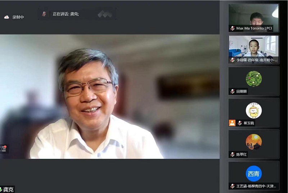Click the green mic icon beside 龚克
Image resolution: width=288 pixels, height=193 pixels.
1,189
